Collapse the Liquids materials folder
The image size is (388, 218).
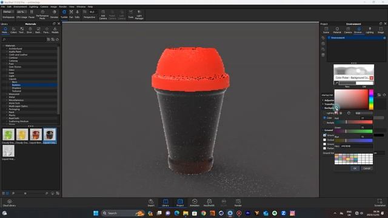[x=7, y=79]
